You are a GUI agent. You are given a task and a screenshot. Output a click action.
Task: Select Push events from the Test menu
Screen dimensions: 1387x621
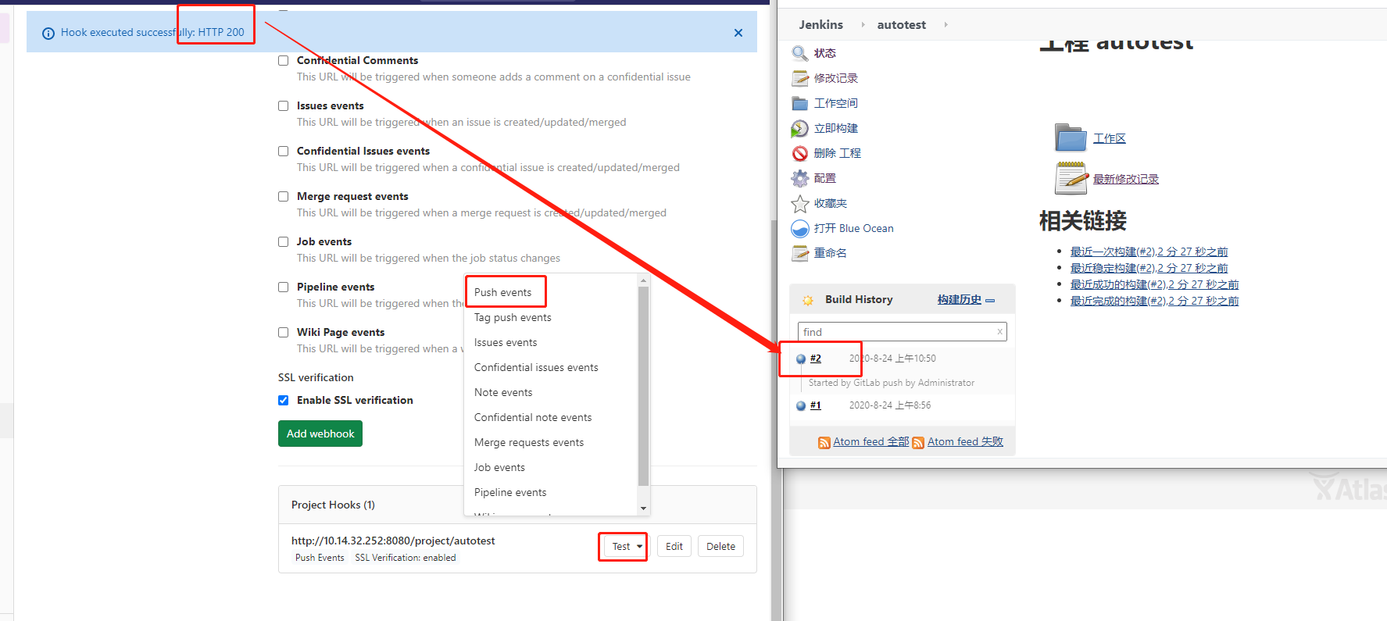pyautogui.click(x=502, y=292)
